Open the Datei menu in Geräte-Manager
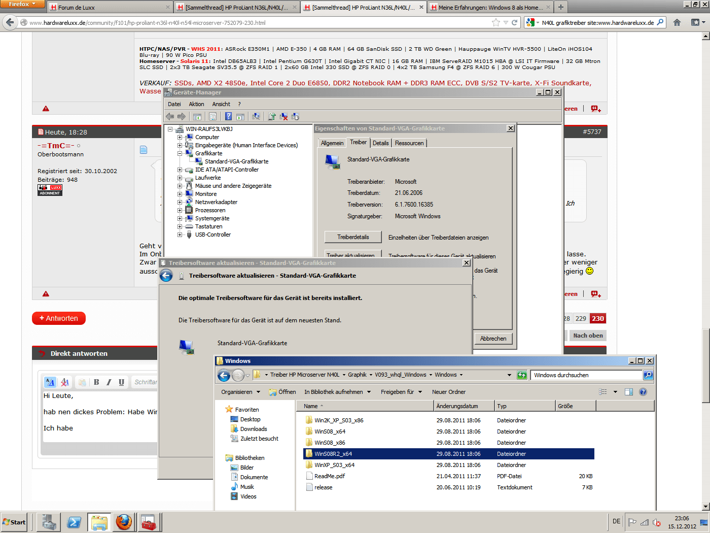The image size is (710, 533). (x=174, y=104)
